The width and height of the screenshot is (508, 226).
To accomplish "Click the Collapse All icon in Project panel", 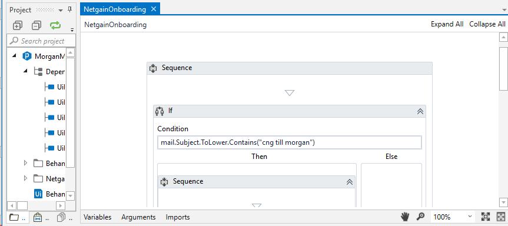I will pos(36,25).
